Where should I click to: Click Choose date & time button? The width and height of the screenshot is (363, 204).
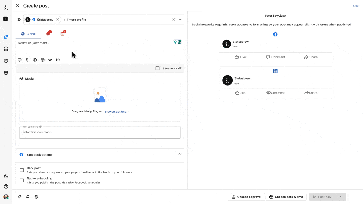[x=286, y=197]
